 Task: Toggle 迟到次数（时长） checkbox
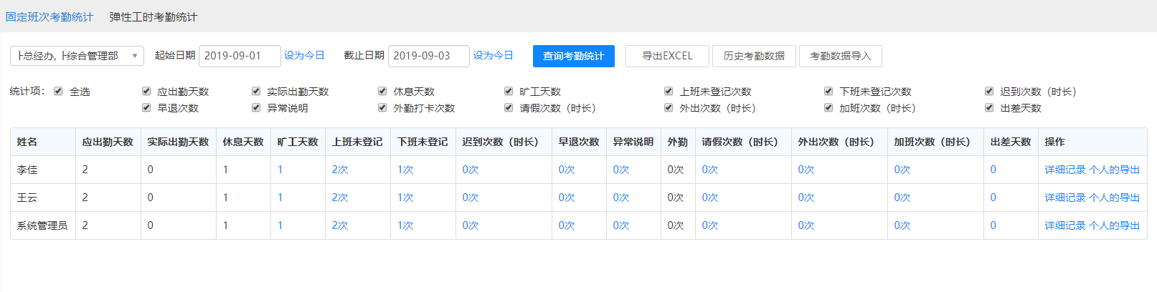point(989,92)
